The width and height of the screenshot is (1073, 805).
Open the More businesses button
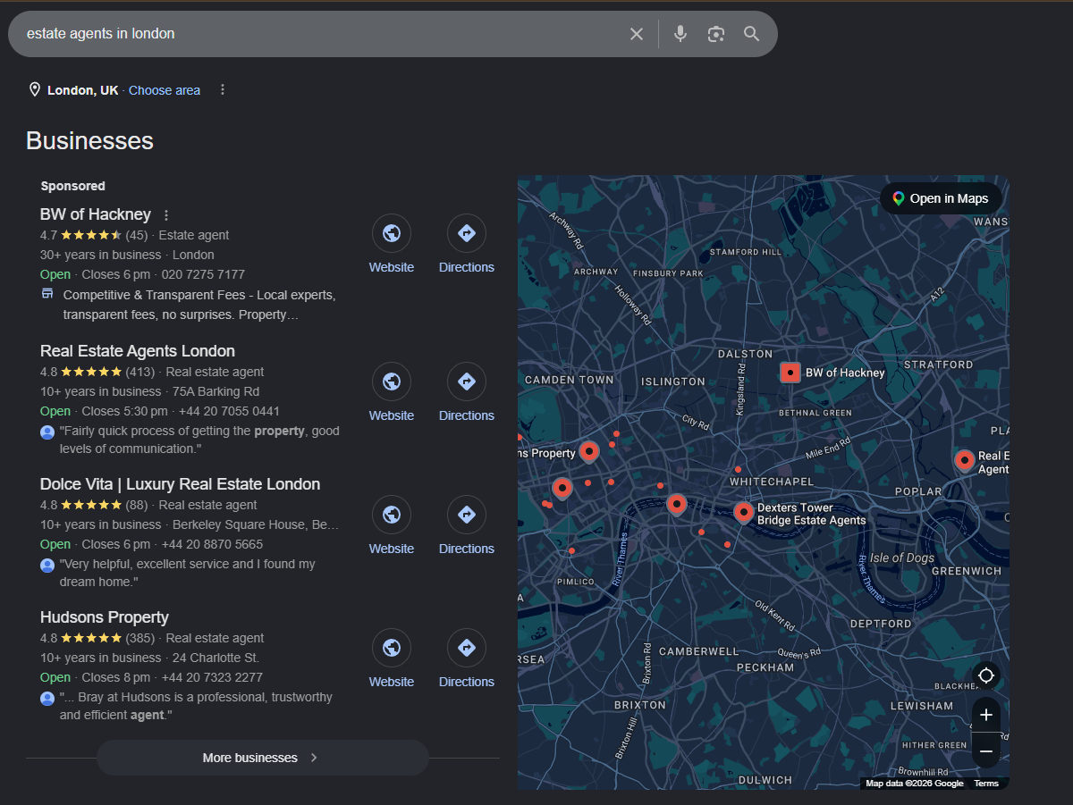click(262, 758)
